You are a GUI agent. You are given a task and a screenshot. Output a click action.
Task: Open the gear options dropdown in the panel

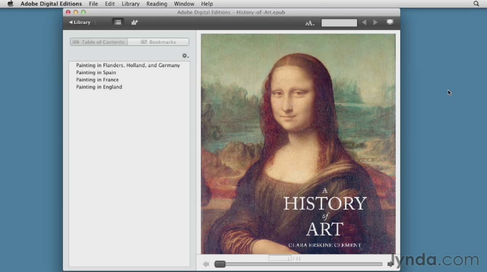(x=185, y=56)
